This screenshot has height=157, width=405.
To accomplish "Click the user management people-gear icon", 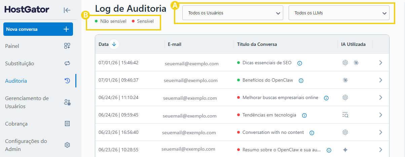I will 67,102.
